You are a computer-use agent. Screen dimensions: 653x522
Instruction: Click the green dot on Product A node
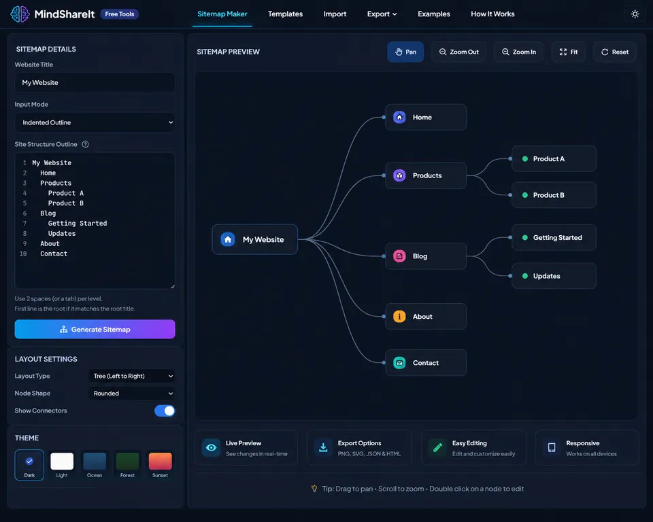(525, 158)
